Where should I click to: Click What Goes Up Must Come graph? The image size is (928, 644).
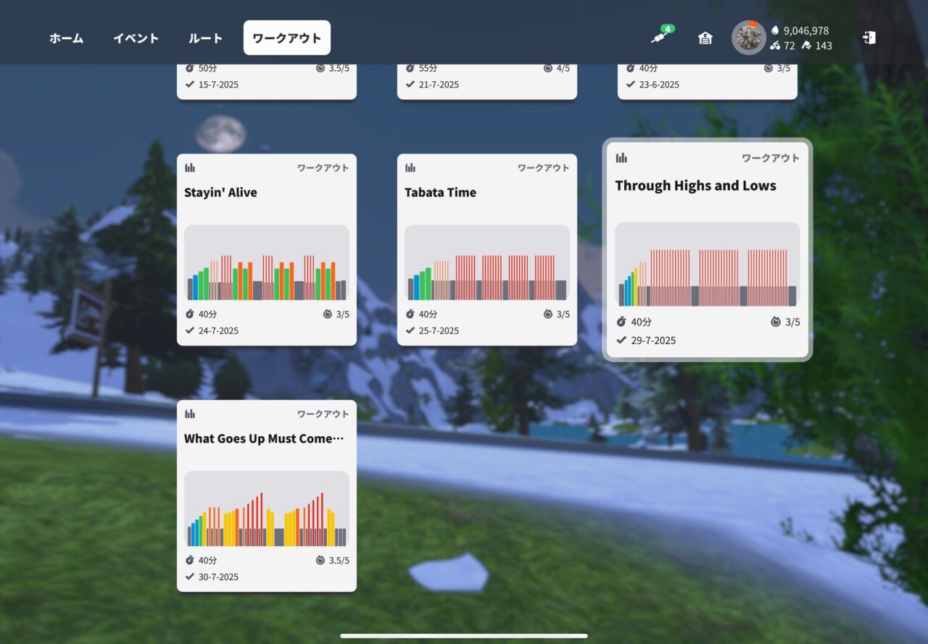(267, 509)
